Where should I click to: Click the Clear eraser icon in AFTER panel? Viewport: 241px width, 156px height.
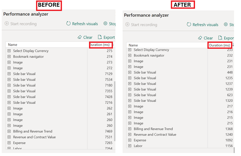pyautogui.click(x=200, y=38)
